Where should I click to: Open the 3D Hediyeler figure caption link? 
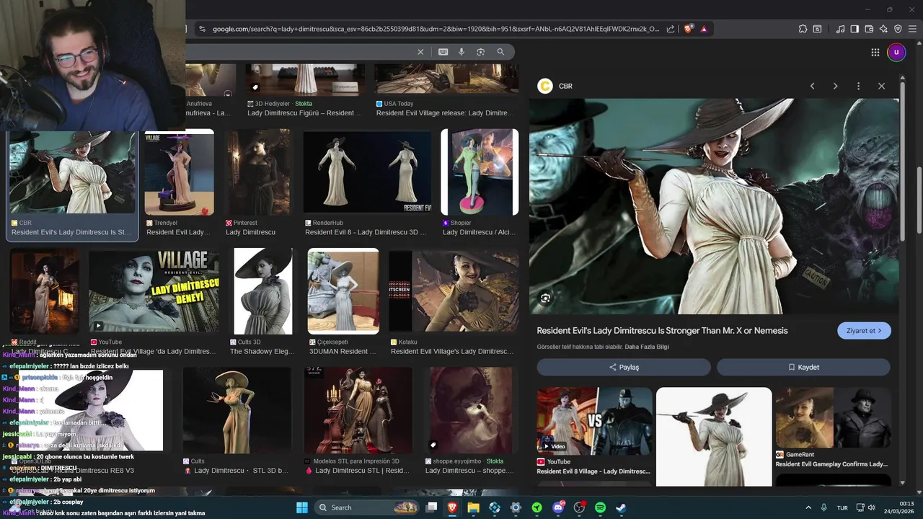coord(305,113)
